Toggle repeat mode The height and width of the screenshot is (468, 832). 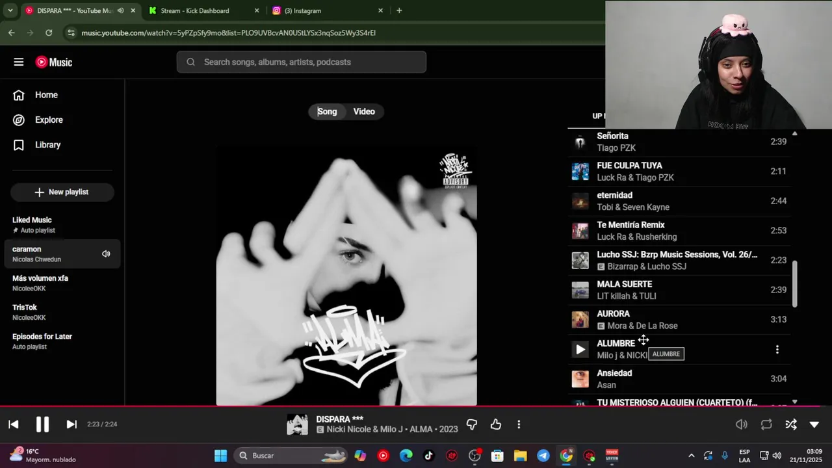[x=766, y=424]
